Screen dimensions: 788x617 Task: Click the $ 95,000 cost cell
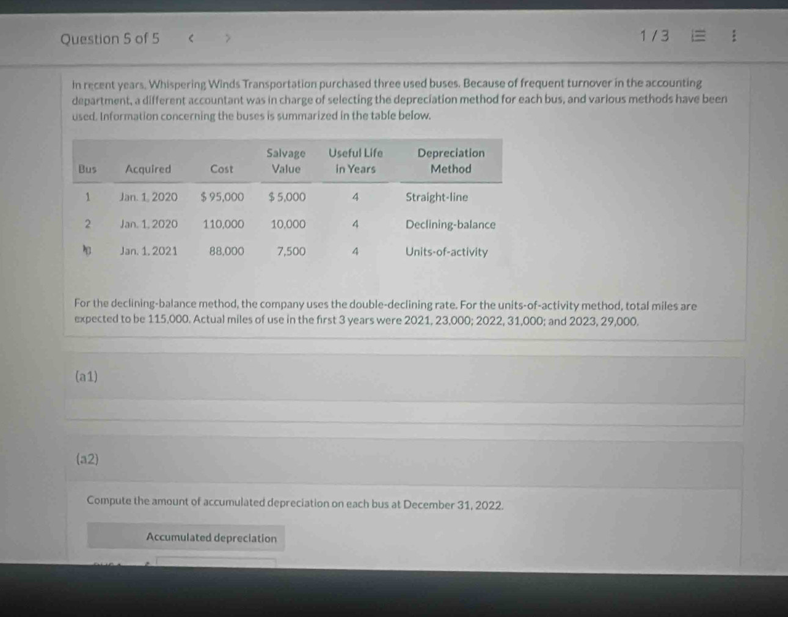click(222, 197)
